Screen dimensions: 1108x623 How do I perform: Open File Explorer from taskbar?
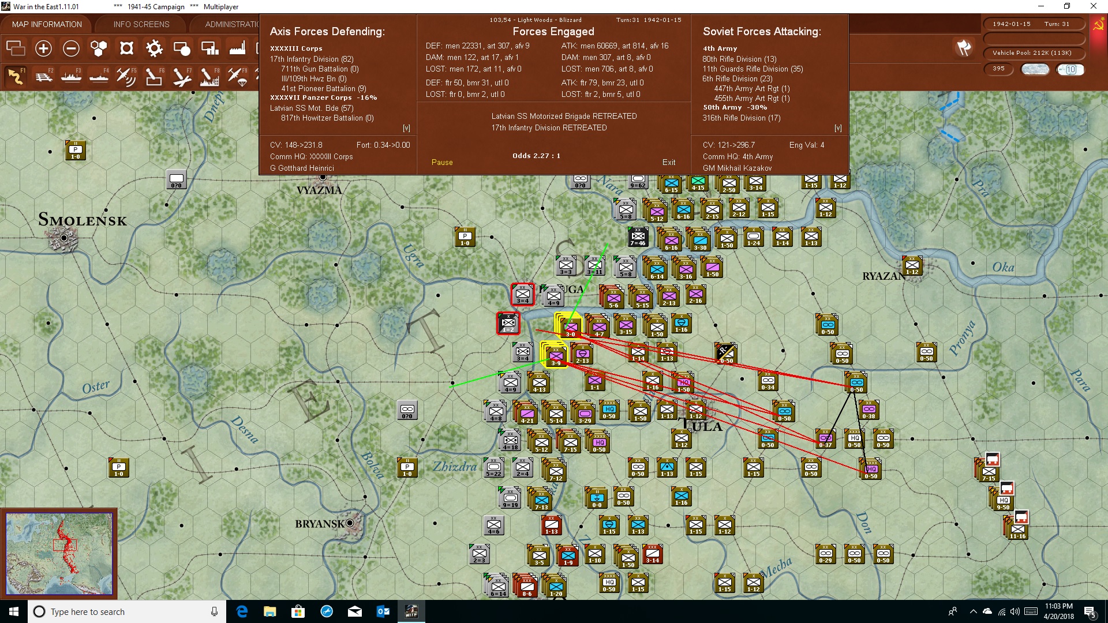pyautogui.click(x=269, y=611)
